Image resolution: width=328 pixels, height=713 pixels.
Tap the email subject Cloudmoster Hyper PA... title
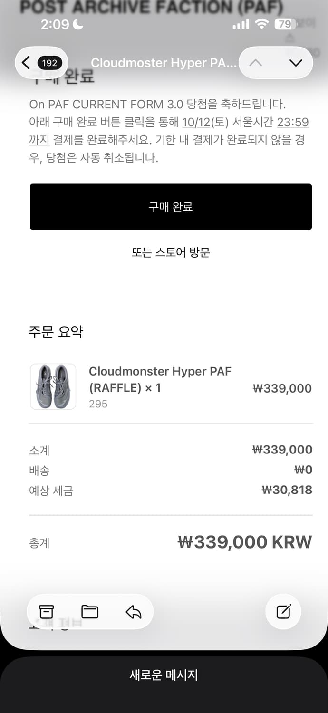click(x=164, y=63)
